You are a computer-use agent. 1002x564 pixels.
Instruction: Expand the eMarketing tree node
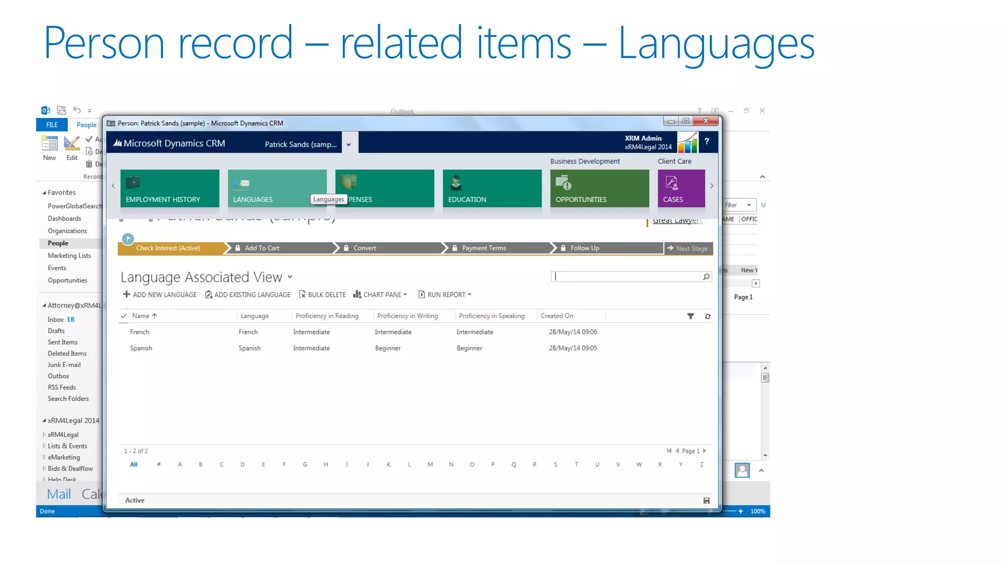tap(44, 457)
